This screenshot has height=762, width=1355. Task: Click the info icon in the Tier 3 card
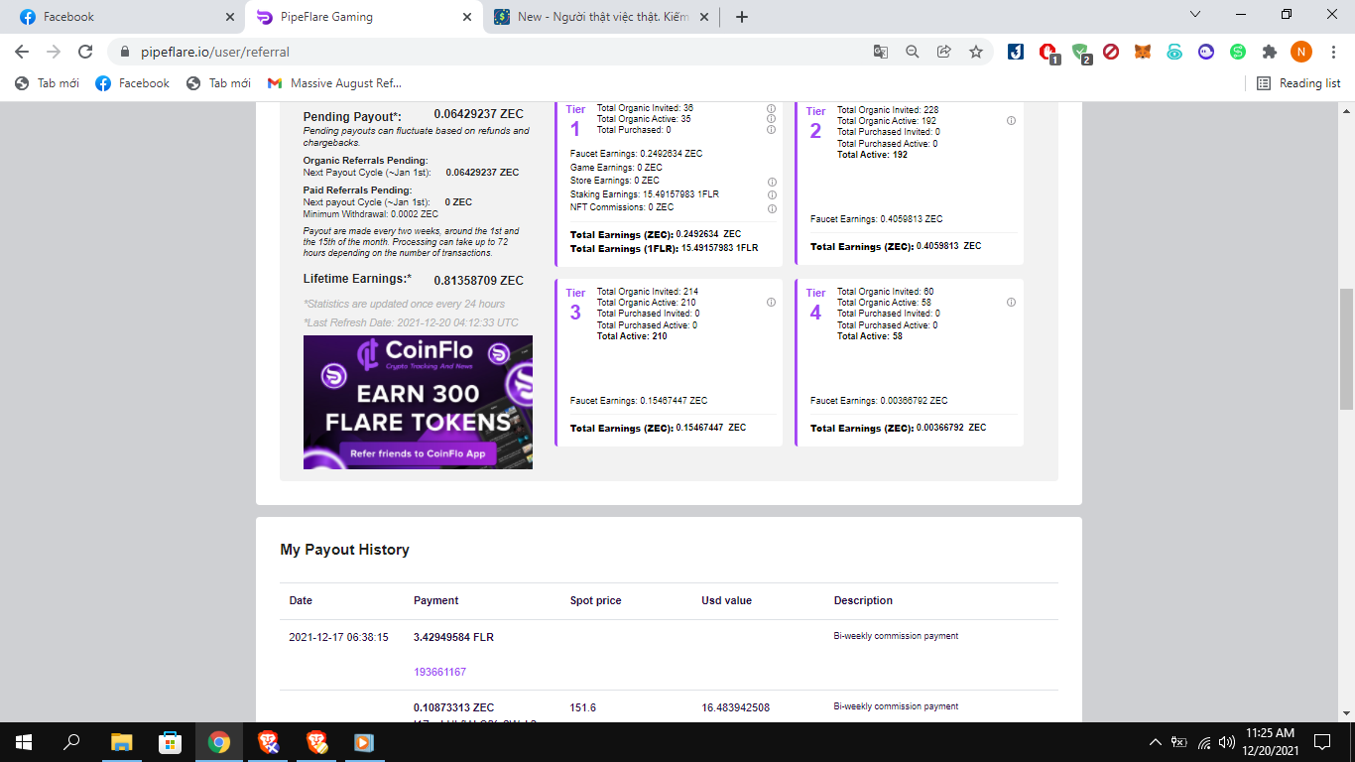click(x=771, y=303)
